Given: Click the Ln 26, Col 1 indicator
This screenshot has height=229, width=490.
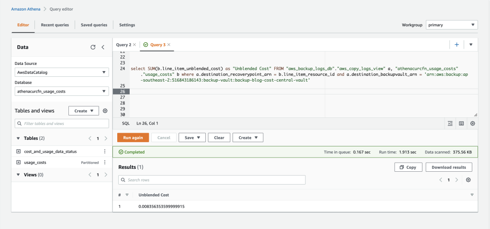Looking at the screenshot, I should [147, 124].
